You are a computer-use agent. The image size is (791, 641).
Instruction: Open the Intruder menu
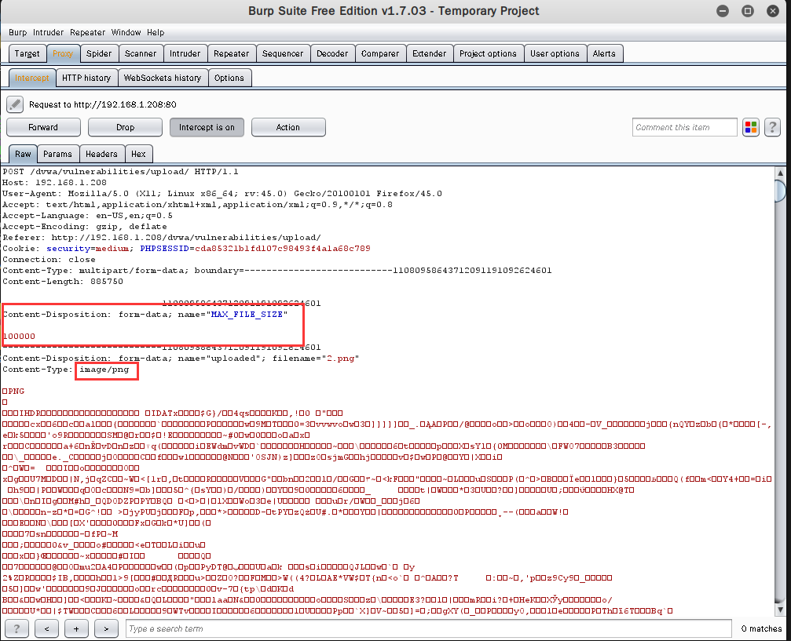pyautogui.click(x=49, y=32)
